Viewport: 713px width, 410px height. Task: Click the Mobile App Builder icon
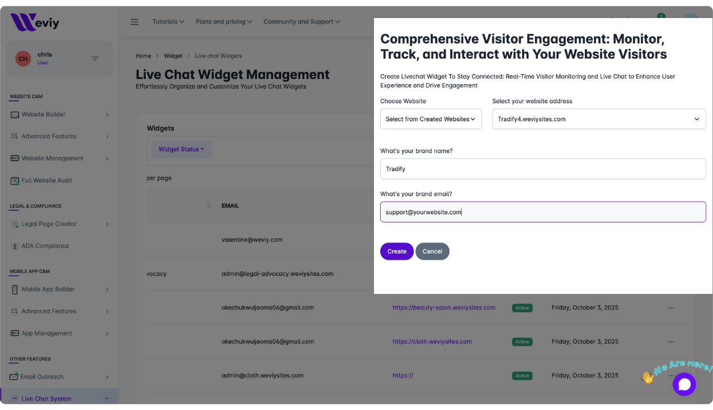pyautogui.click(x=15, y=289)
